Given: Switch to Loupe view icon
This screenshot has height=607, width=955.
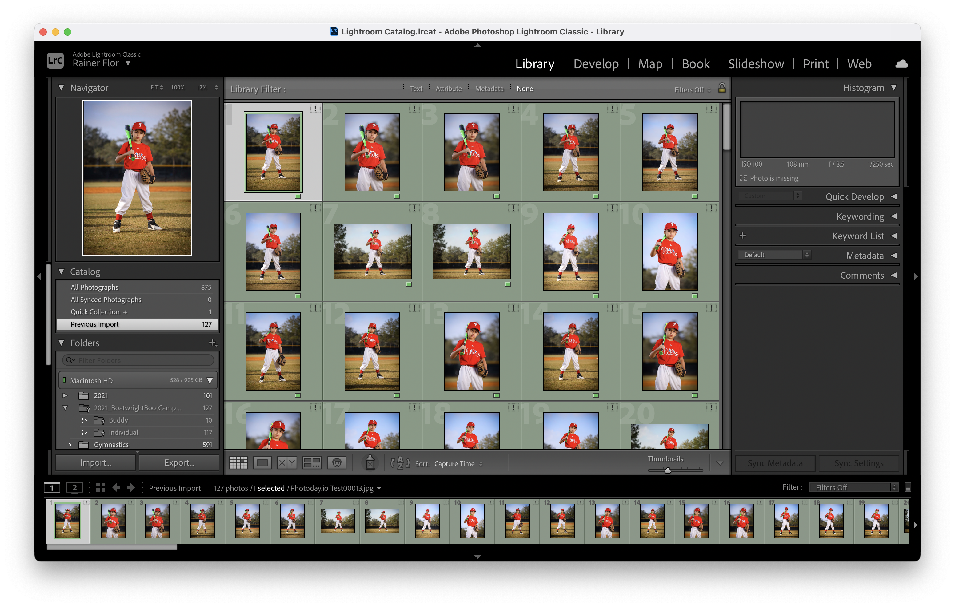Looking at the screenshot, I should pos(262,463).
